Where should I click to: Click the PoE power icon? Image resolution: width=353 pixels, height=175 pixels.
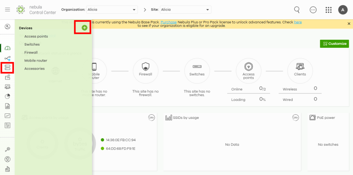pyautogui.click(x=312, y=118)
